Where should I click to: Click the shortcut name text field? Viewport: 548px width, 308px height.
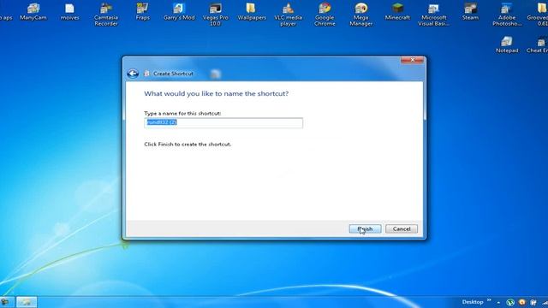tap(223, 122)
